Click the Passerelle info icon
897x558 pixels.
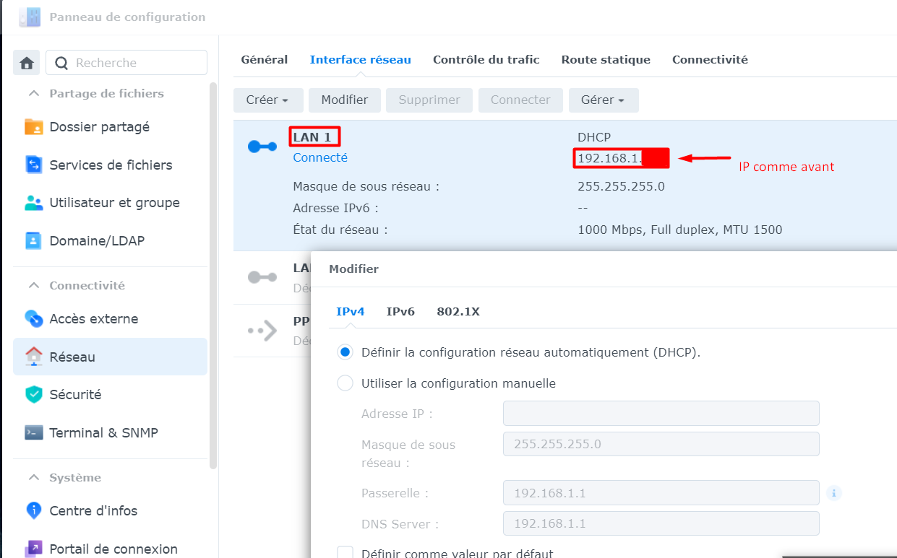tap(834, 493)
